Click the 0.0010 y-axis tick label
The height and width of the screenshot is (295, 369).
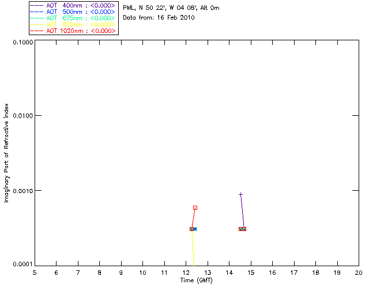tap(22, 191)
